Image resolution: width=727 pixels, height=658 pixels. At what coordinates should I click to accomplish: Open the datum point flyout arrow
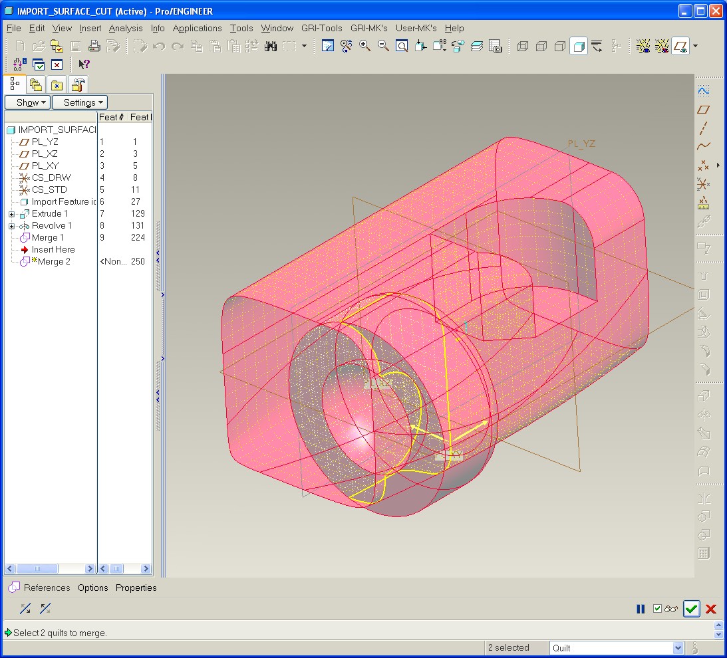point(718,165)
